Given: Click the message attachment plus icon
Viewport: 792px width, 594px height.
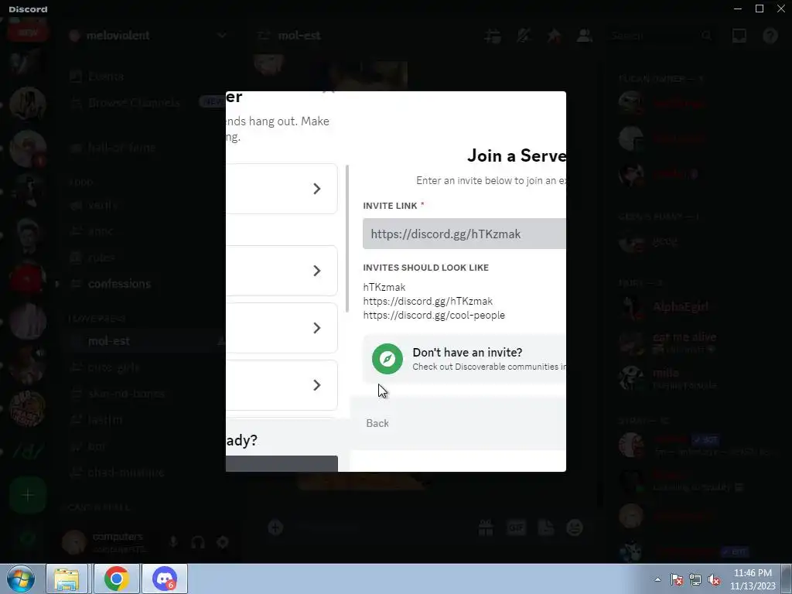Looking at the screenshot, I should 275,527.
